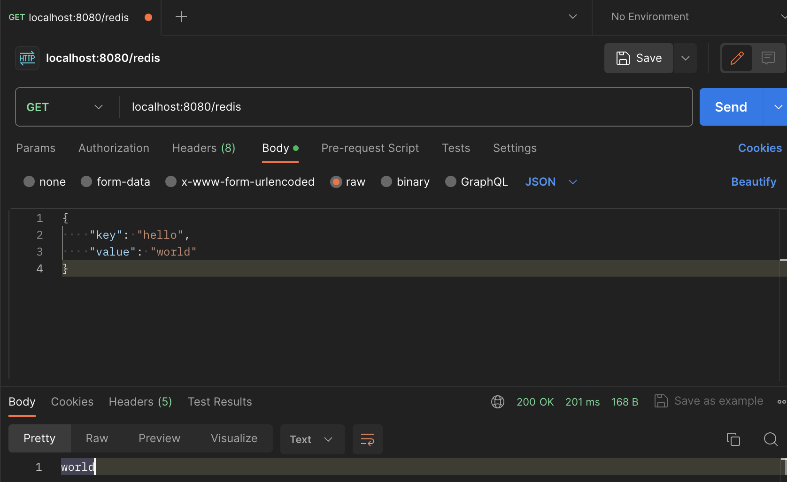Viewport: 787px width, 482px height.
Task: Open the comments icon
Action: point(768,58)
